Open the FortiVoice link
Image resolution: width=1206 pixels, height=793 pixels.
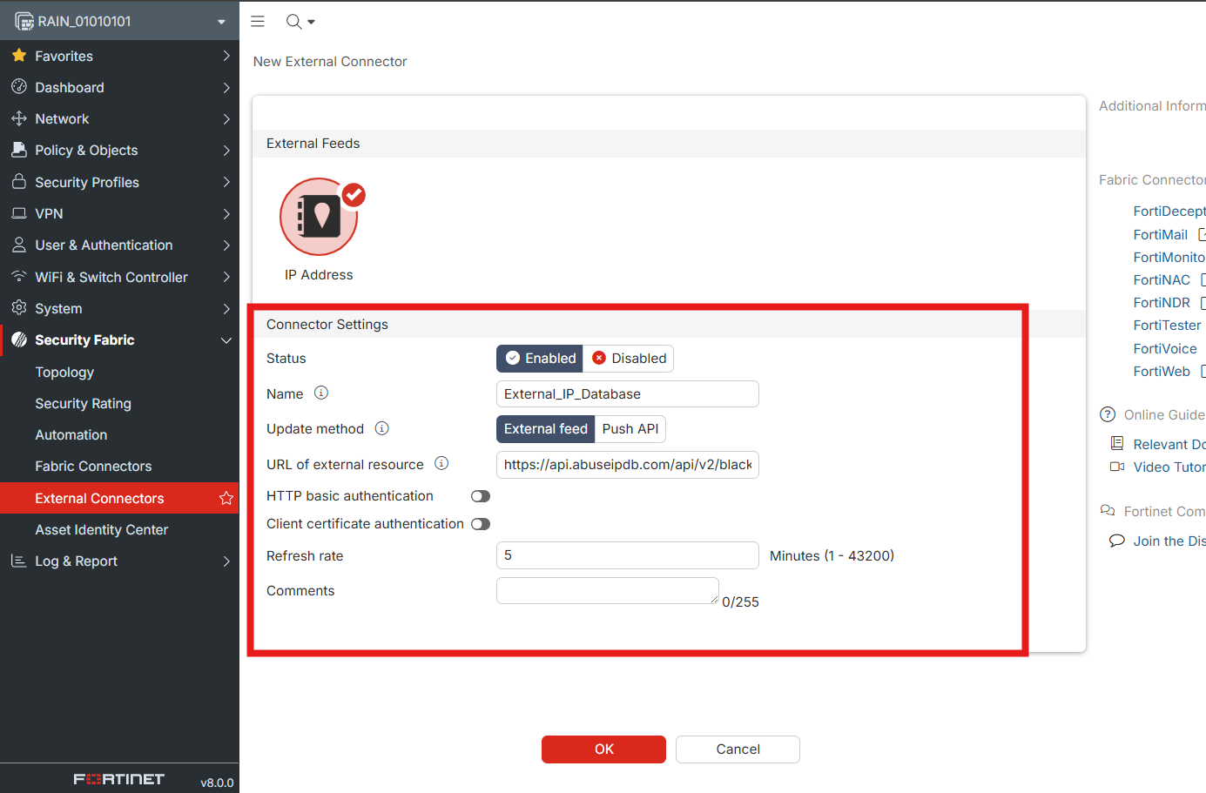[1165, 348]
